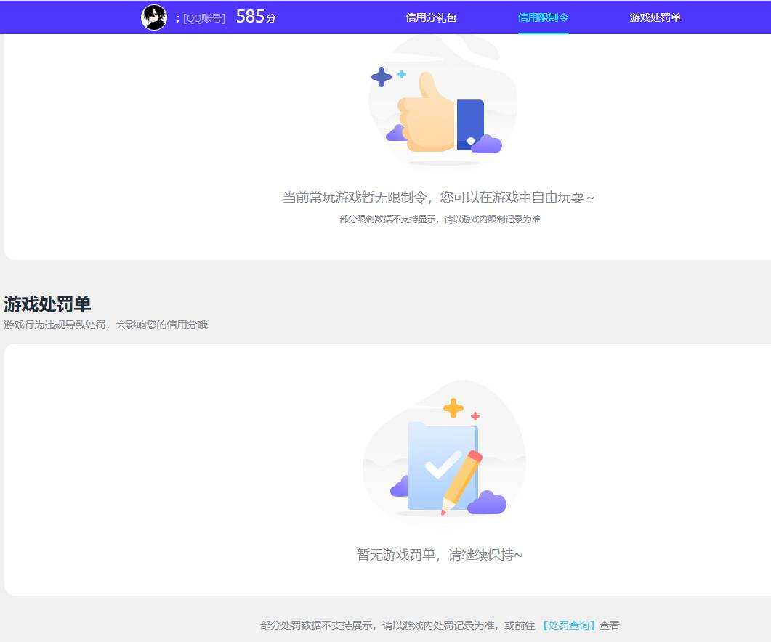Click the text 暂无游戏罚单，请继续保持~
This screenshot has width=771, height=642.
tap(440, 555)
